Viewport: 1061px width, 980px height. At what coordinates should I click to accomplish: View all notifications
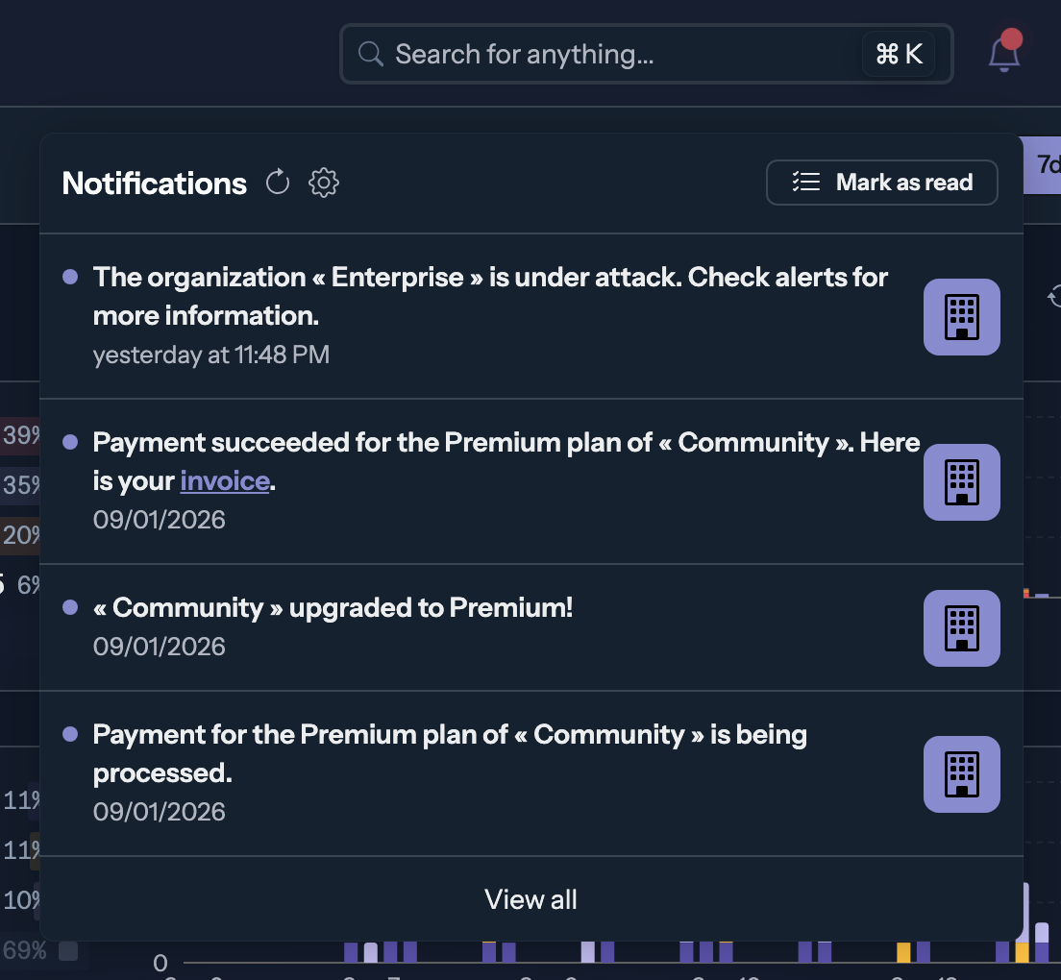[x=531, y=899]
